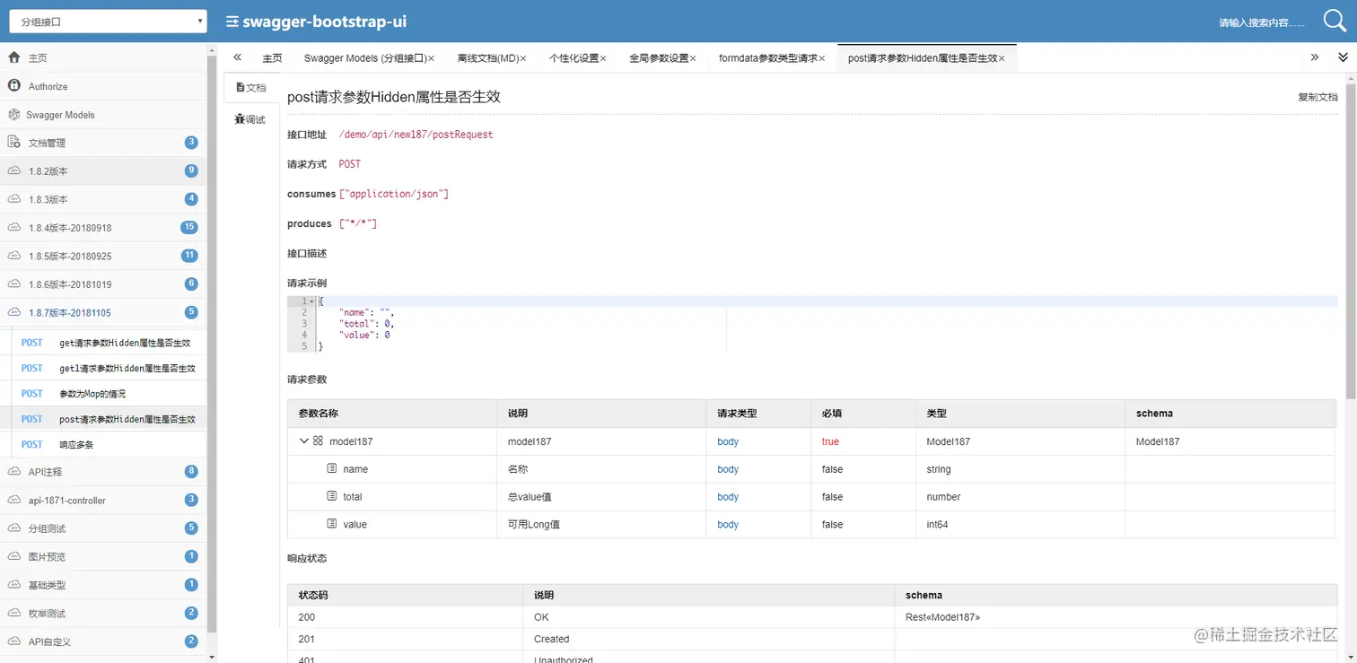Screen dimensions: 1357x663
Task: Click the total field row icon
Action: point(331,496)
